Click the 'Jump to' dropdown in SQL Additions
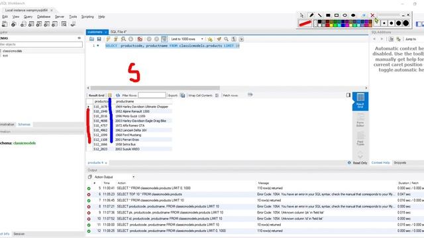The image size is (424, 238). click(411, 39)
